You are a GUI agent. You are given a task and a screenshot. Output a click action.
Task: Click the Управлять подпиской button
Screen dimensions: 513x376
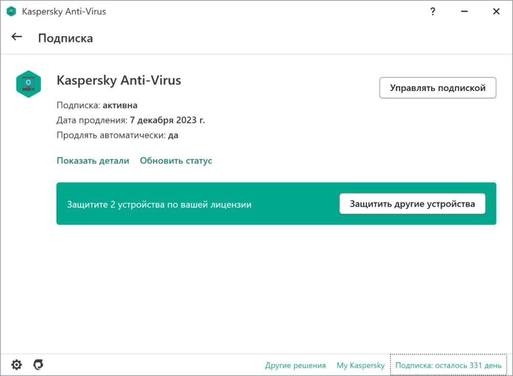point(438,88)
